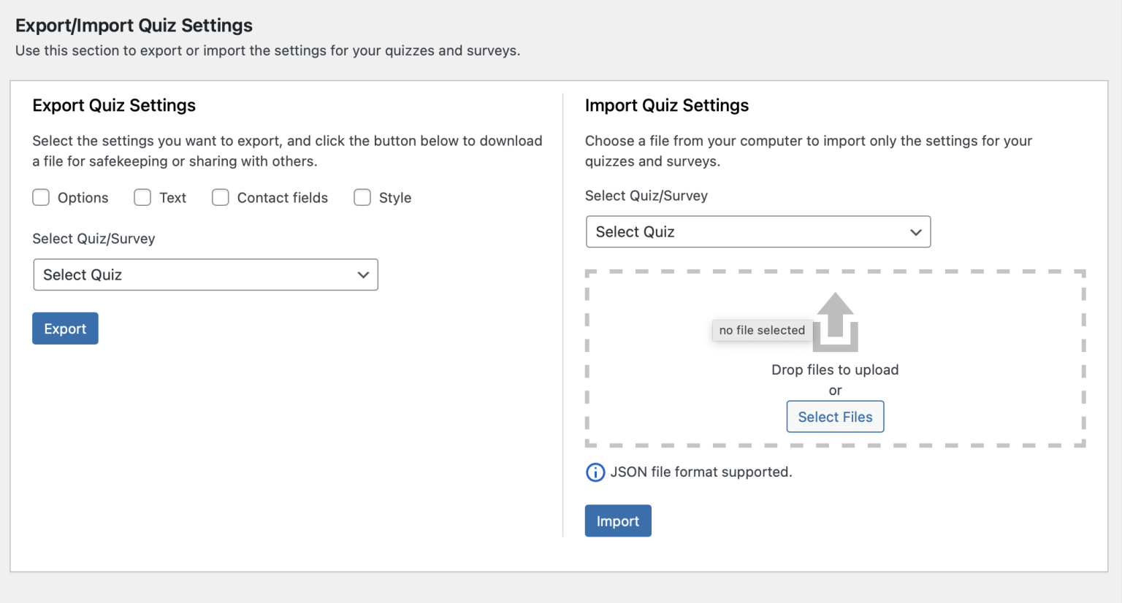Open the import Select Quiz dropdown

point(758,231)
